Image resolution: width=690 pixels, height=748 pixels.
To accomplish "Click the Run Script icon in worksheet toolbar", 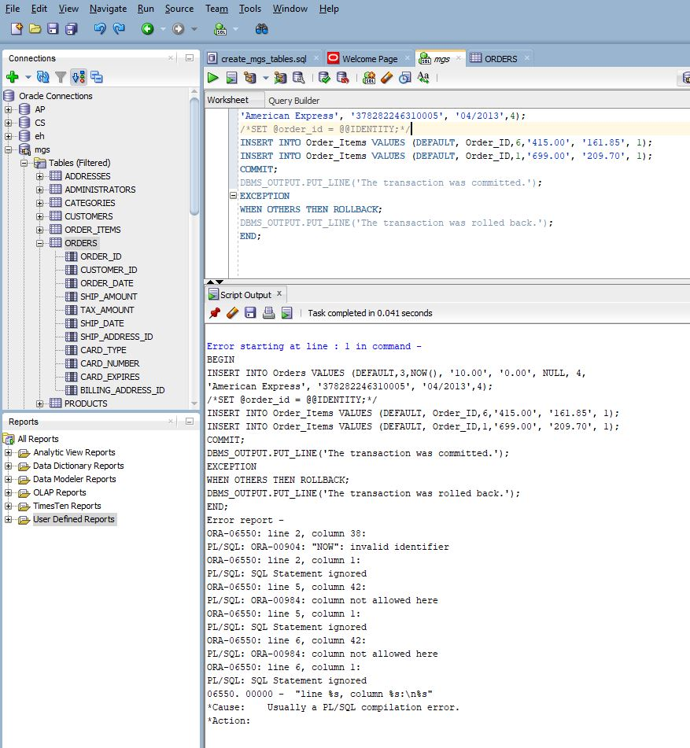I will [x=231, y=77].
